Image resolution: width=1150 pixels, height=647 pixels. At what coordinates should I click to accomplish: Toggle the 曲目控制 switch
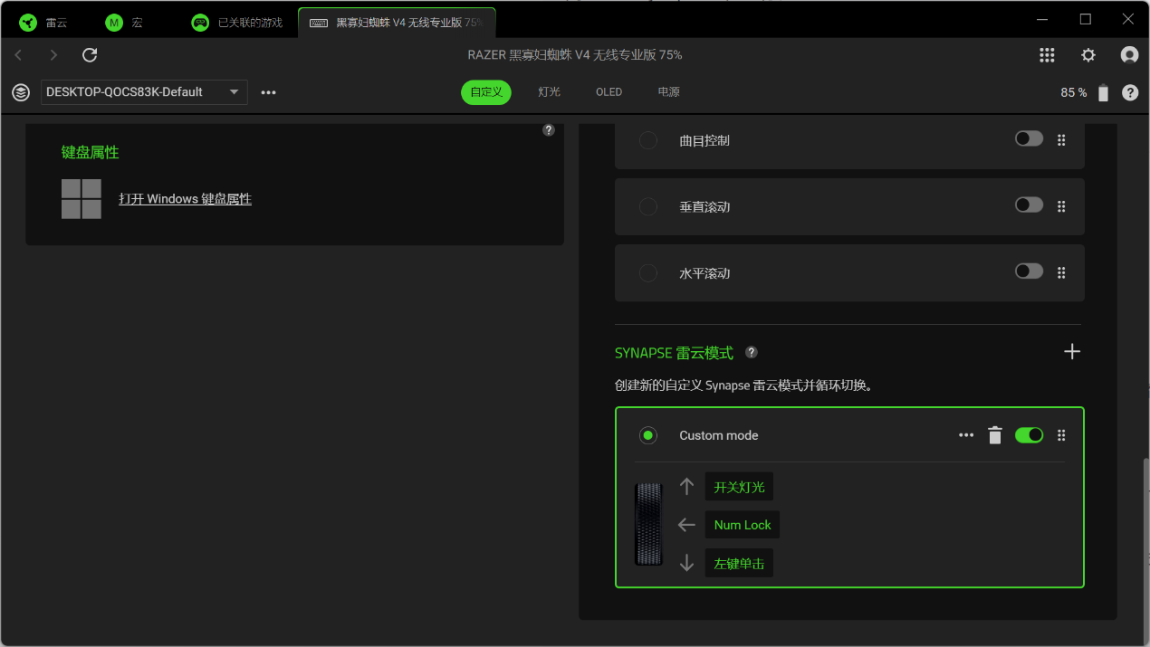pyautogui.click(x=1029, y=139)
